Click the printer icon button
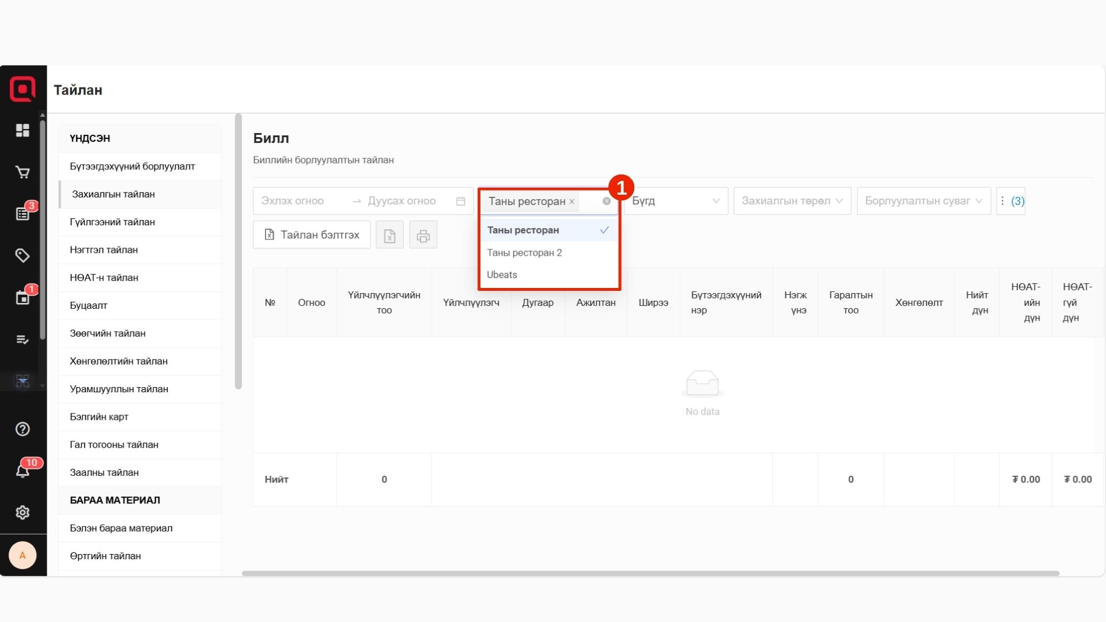This screenshot has width=1106, height=622. tap(423, 235)
